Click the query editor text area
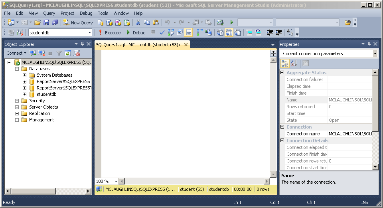The image size is (383, 208). click(x=186, y=114)
